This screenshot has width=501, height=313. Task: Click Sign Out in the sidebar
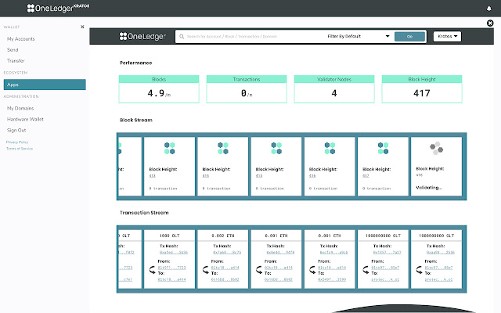pos(16,131)
